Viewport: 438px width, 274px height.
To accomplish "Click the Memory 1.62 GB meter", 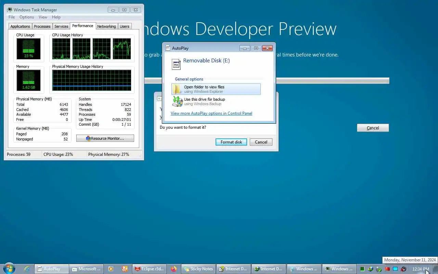I will coord(28,80).
